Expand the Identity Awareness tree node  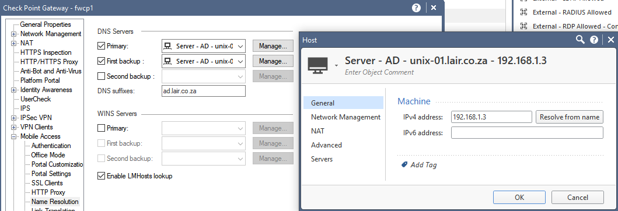pyautogui.click(x=14, y=90)
